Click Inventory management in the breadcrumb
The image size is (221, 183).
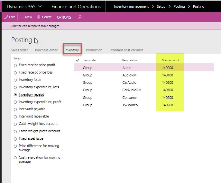coord(131,6)
